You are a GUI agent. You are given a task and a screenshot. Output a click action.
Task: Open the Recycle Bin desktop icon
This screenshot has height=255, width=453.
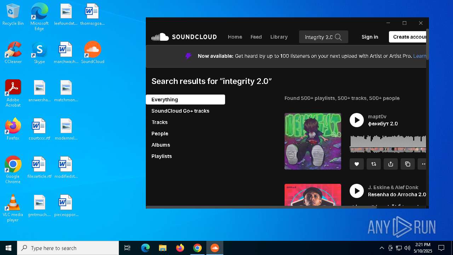point(13,15)
